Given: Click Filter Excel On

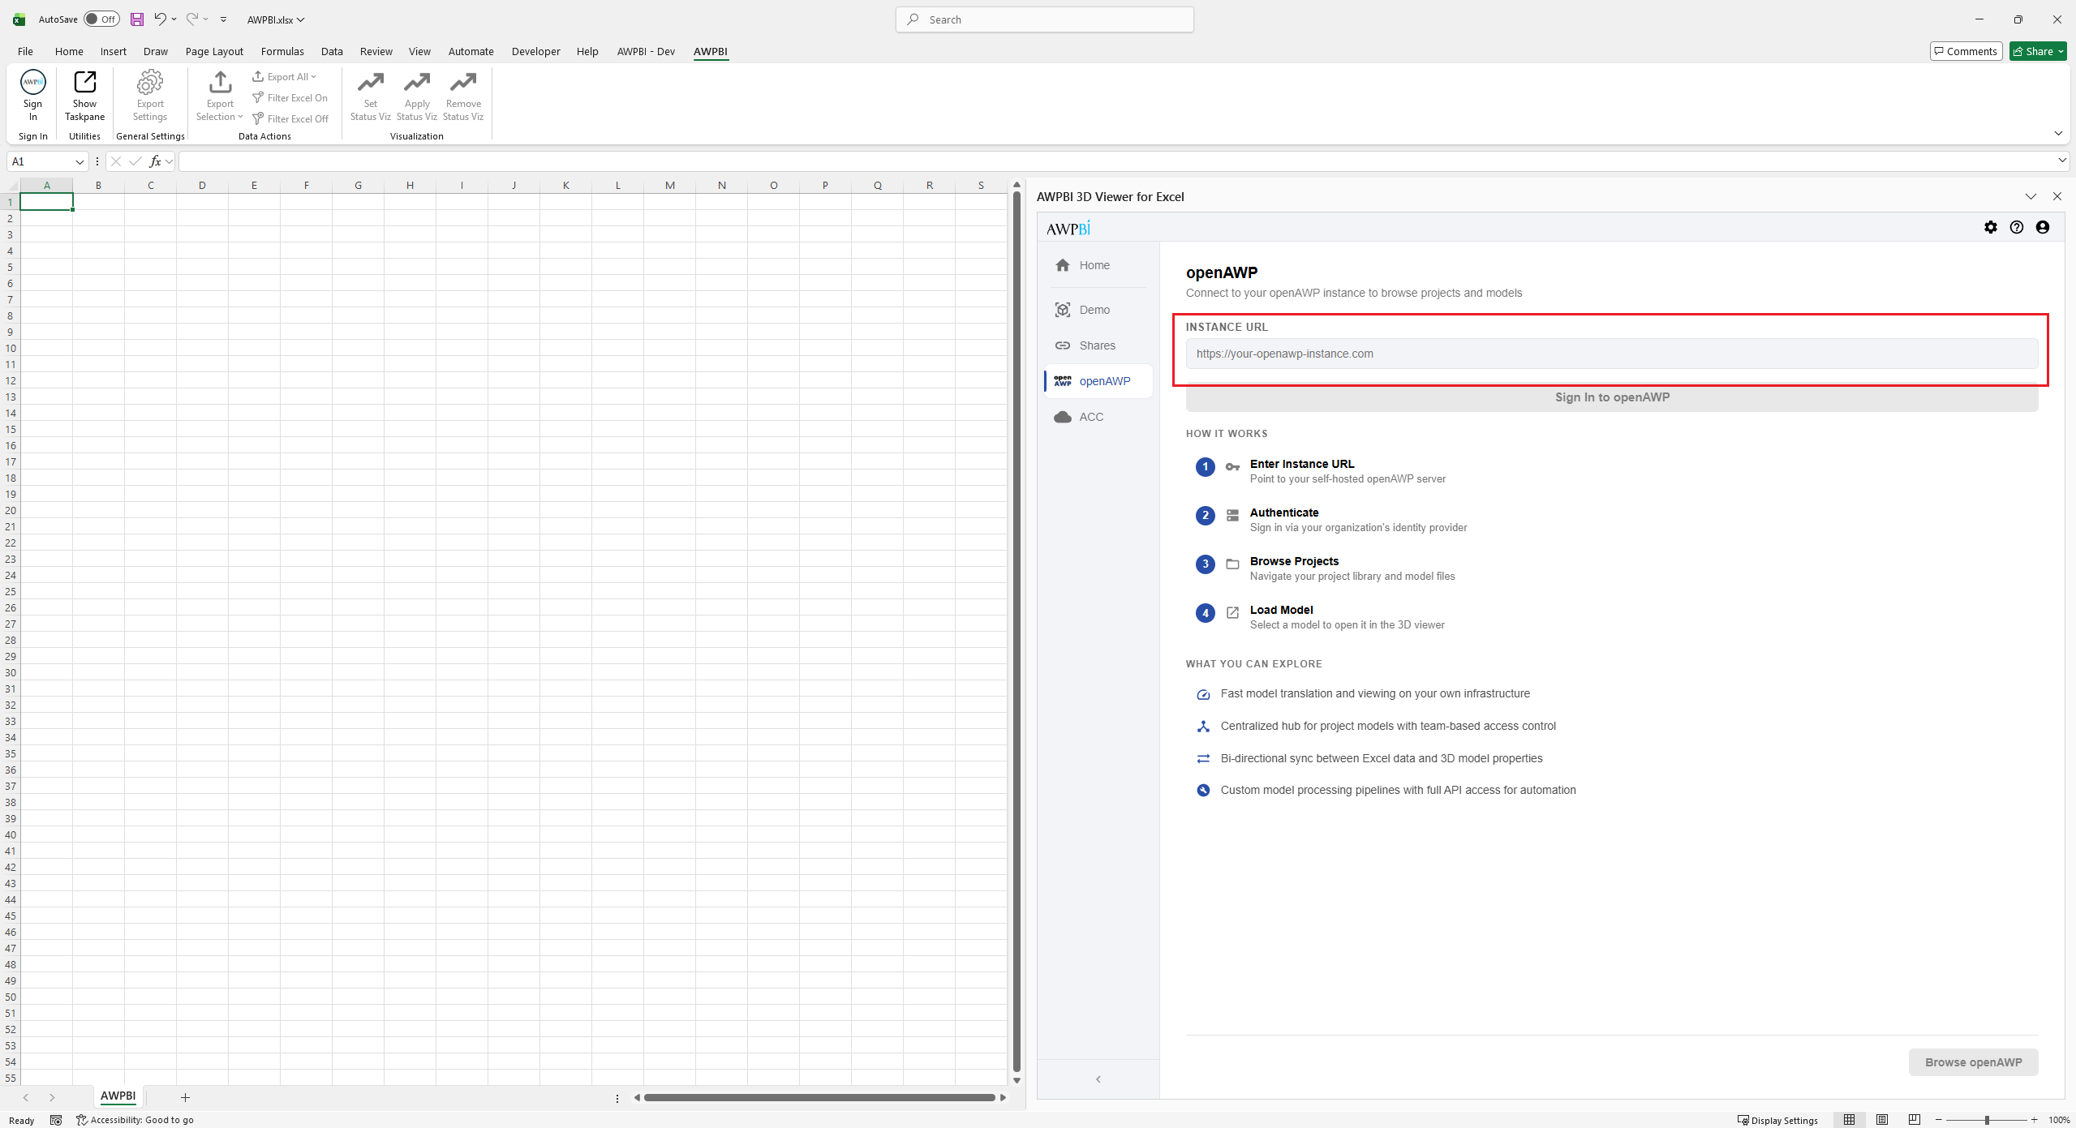Looking at the screenshot, I should click(290, 98).
